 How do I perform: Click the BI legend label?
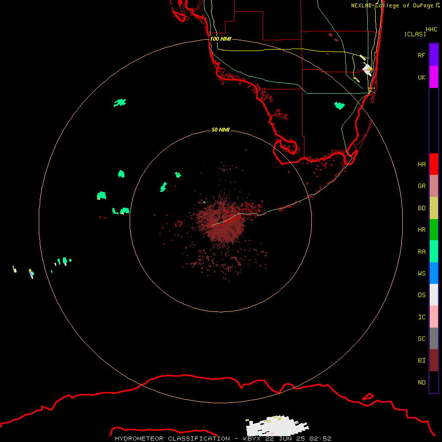[421, 360]
